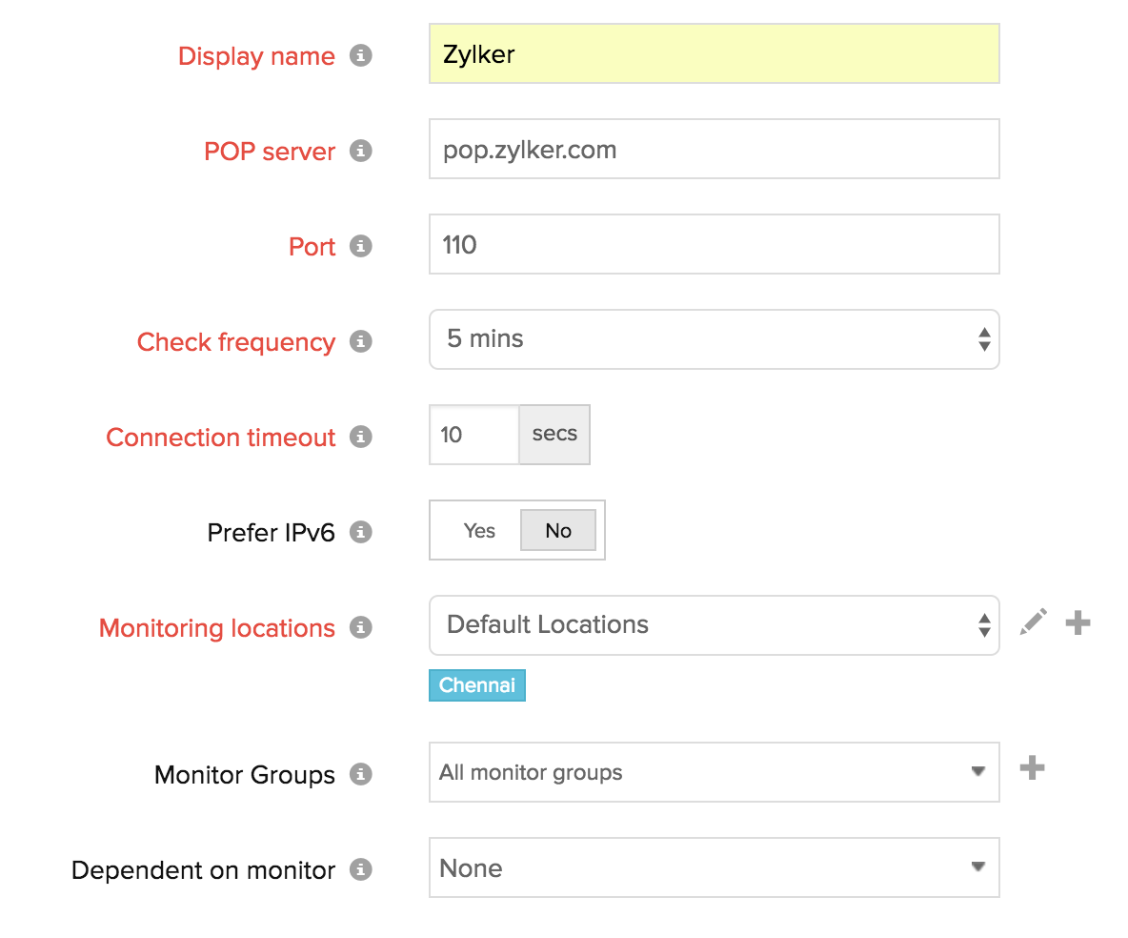This screenshot has width=1128, height=938.
Task: Click the POP server input field
Action: [714, 150]
